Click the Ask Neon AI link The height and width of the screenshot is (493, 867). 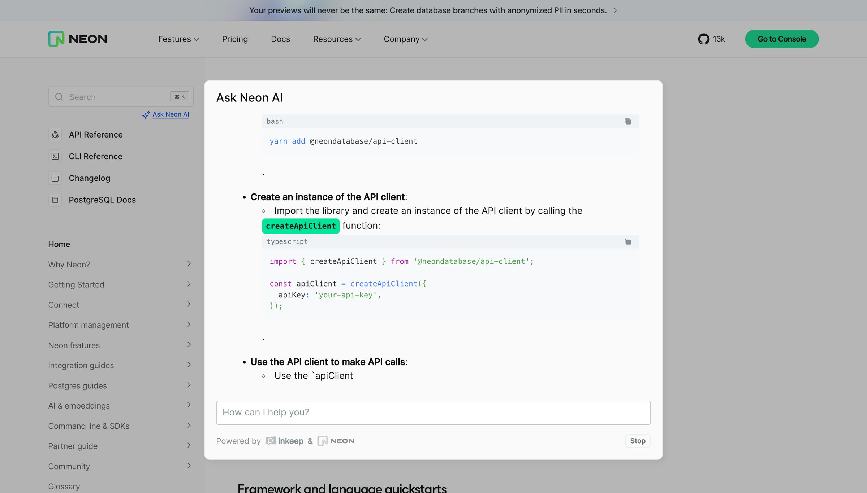click(x=171, y=114)
